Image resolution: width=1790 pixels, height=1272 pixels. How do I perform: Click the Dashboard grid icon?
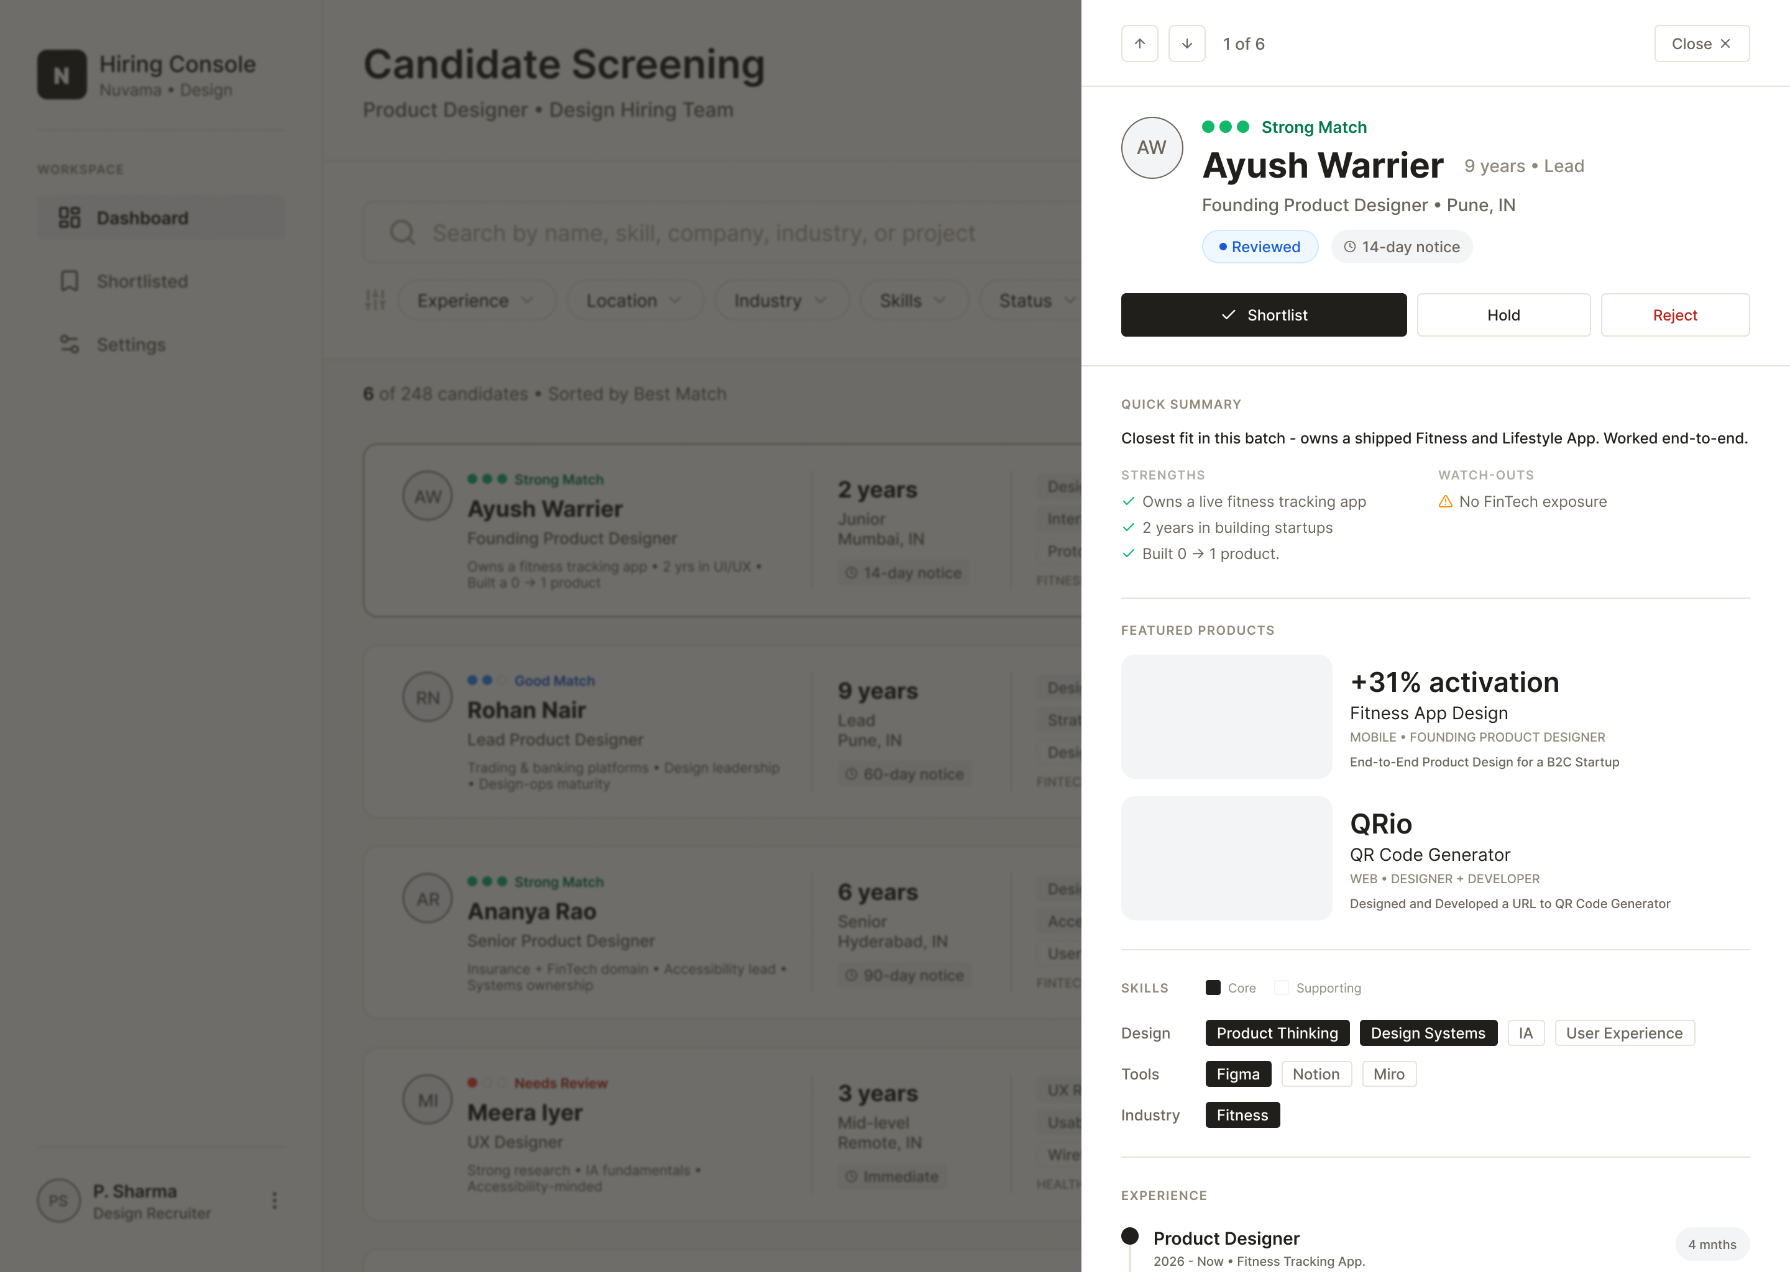pos(70,218)
